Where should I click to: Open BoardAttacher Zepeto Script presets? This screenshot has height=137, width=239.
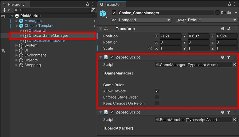[229, 112]
